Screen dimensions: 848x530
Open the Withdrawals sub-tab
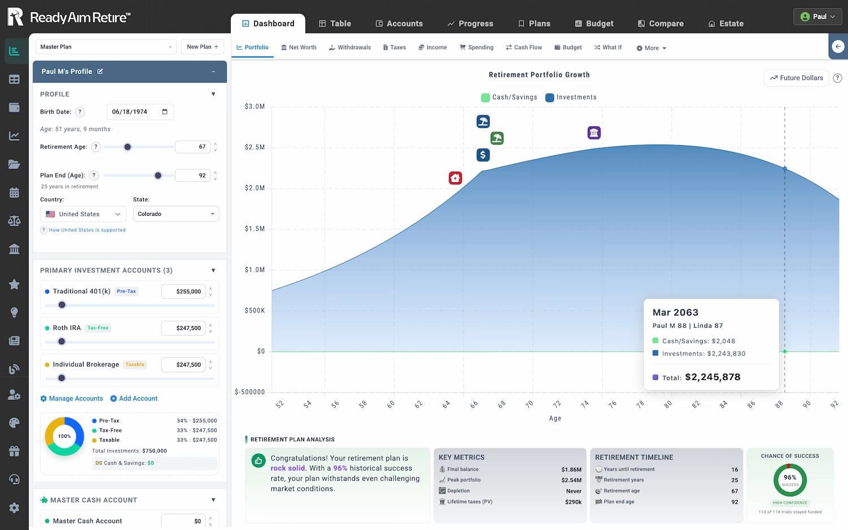tap(350, 47)
